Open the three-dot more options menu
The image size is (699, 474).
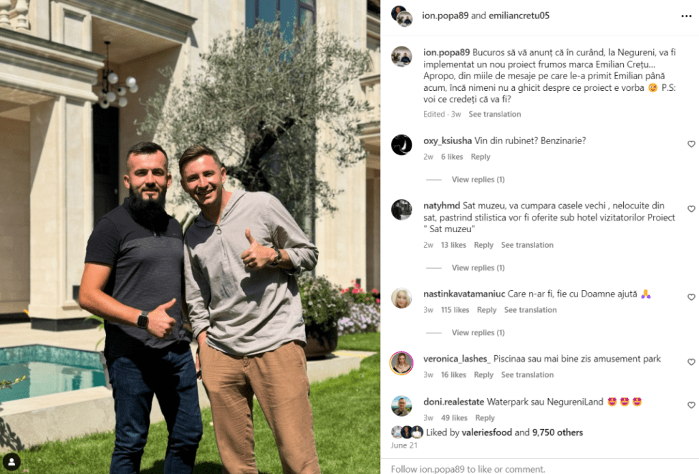[686, 16]
